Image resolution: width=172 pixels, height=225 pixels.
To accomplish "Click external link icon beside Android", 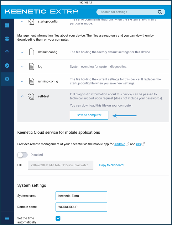I will [128, 144].
